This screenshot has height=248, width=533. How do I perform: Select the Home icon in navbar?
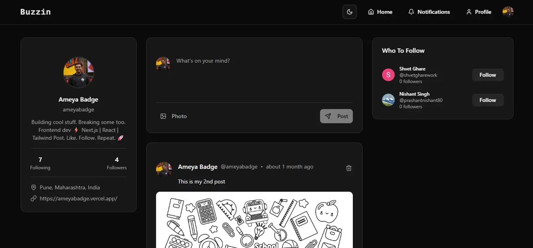(371, 12)
